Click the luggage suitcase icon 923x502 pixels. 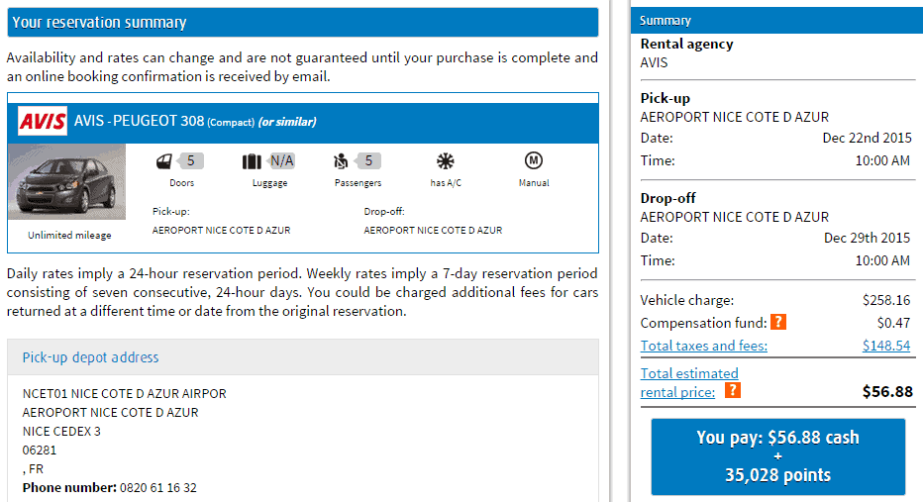[x=252, y=161]
